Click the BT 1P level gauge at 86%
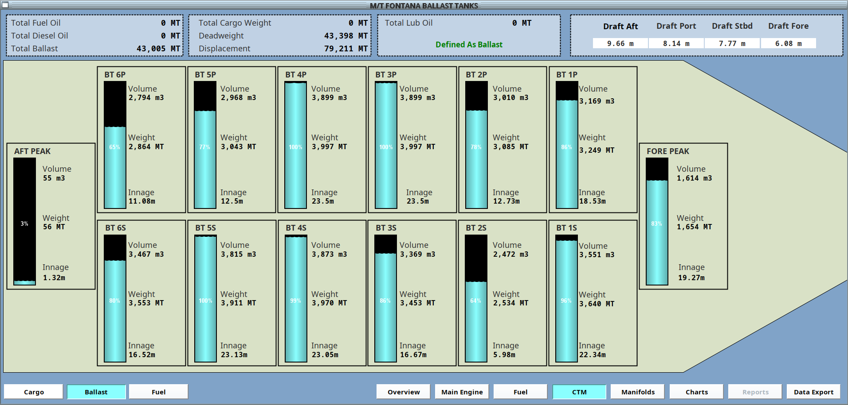Image resolution: width=848 pixels, height=405 pixels. pos(567,145)
